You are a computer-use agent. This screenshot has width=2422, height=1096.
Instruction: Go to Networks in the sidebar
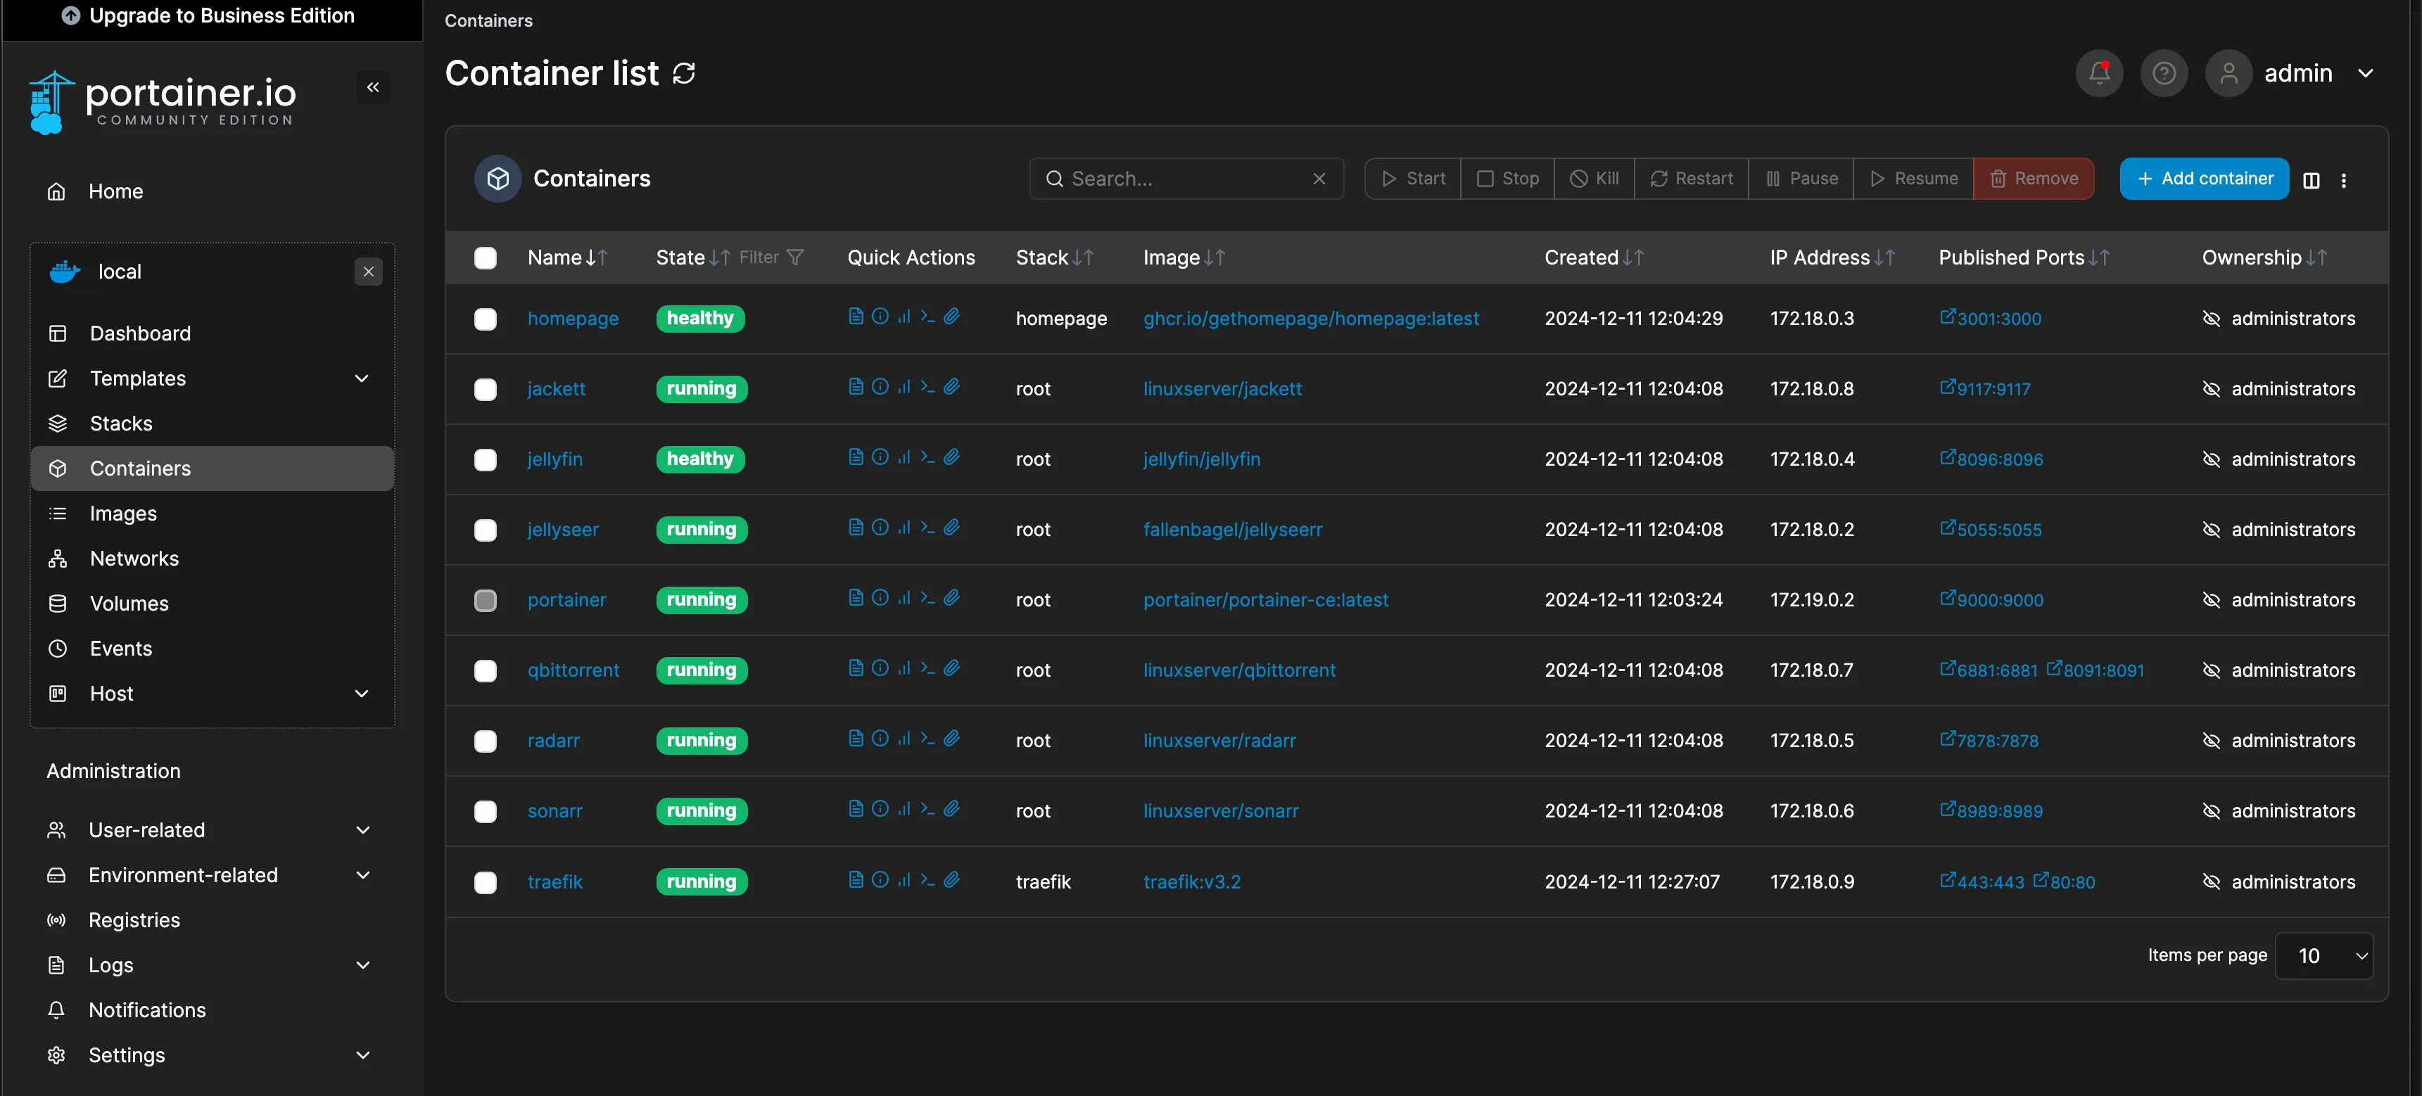click(x=134, y=559)
